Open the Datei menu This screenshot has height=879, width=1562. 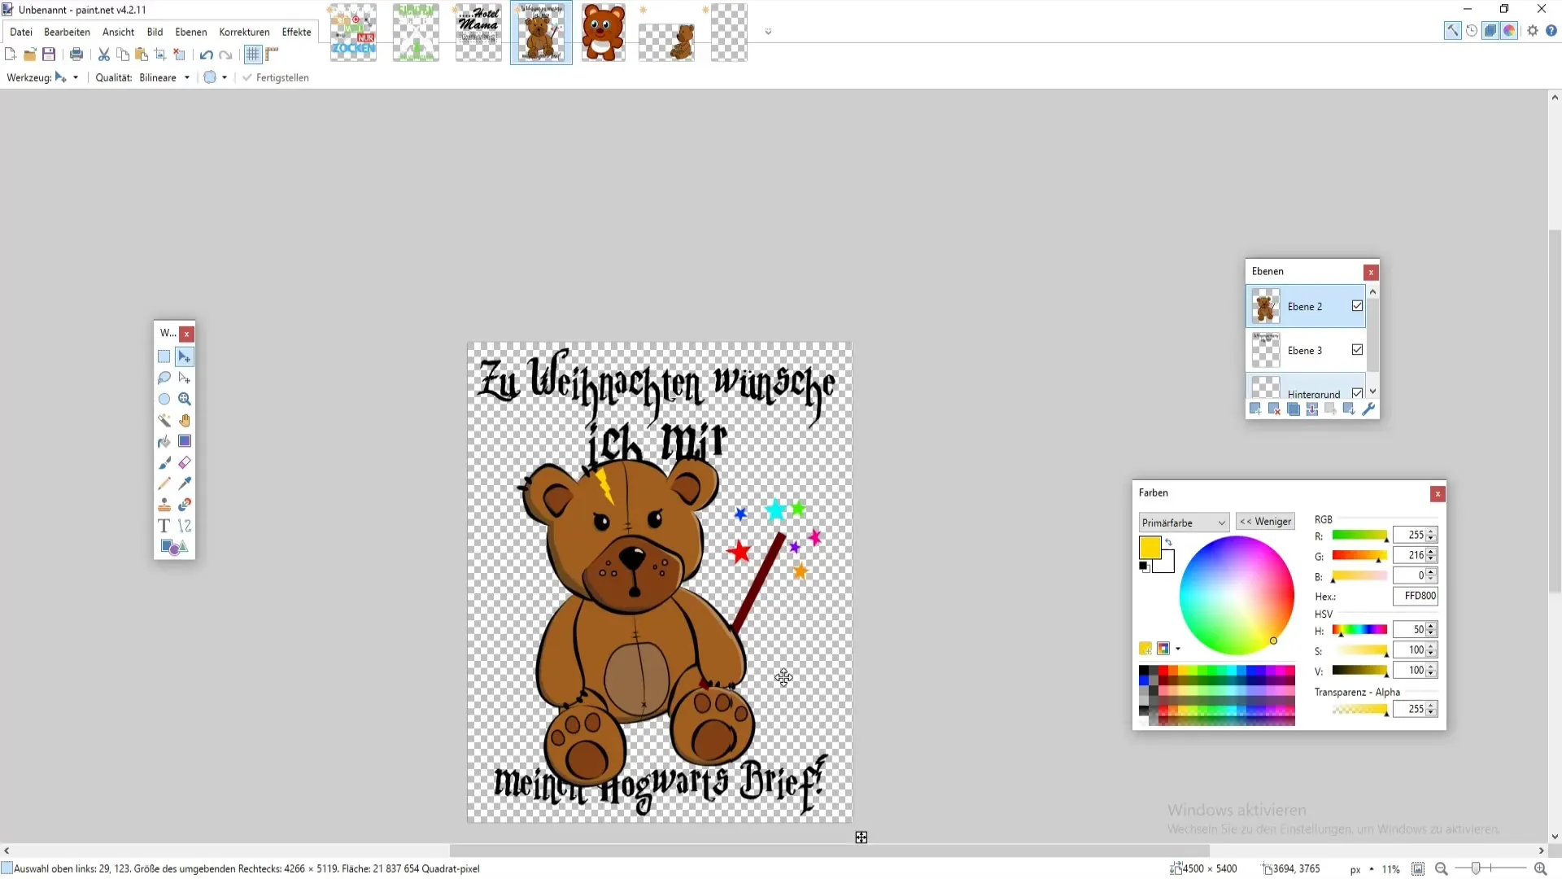pos(21,32)
